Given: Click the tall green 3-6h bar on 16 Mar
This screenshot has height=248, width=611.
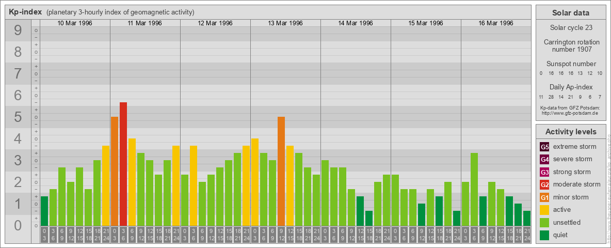Looking at the screenshot, I should click(x=474, y=190).
